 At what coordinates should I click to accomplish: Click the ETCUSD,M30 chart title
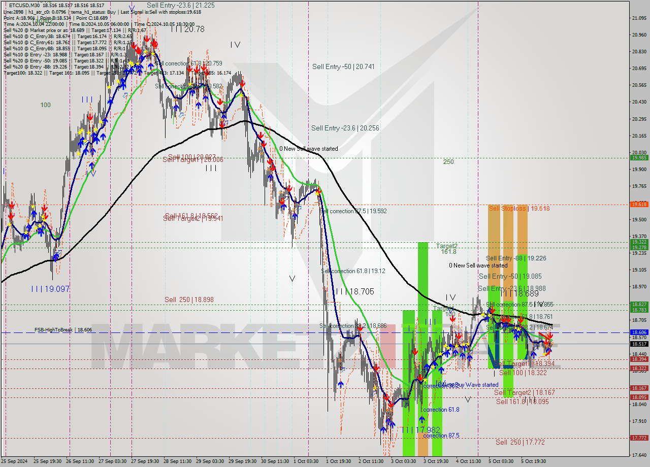coord(25,5)
